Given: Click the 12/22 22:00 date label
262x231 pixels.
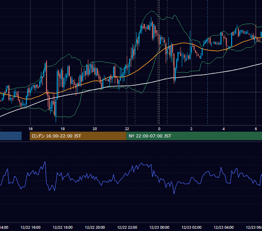Looking at the screenshot, I should [x=127, y=227].
